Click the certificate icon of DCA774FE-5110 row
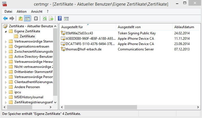 click(x=63, y=44)
